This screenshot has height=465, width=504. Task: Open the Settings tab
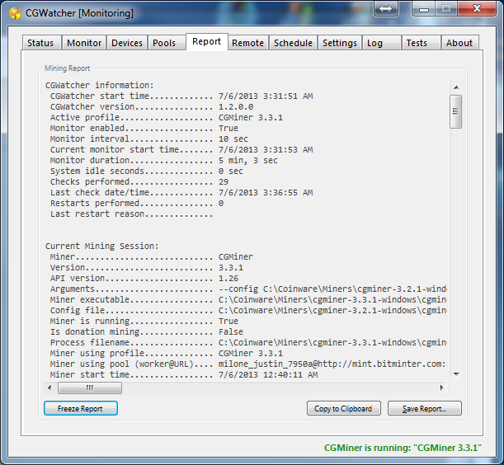click(340, 43)
